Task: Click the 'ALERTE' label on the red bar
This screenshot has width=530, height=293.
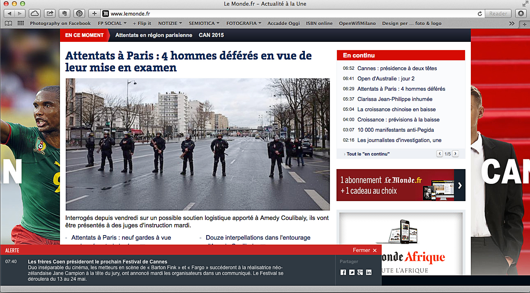Action: click(x=12, y=250)
